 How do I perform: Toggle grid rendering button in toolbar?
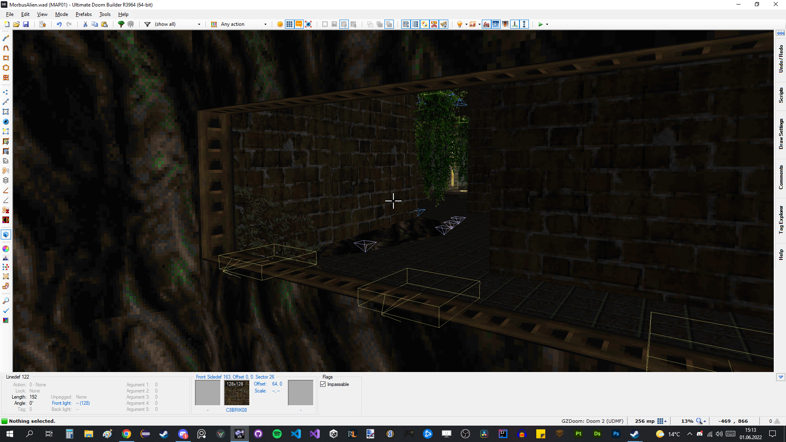[x=289, y=24]
